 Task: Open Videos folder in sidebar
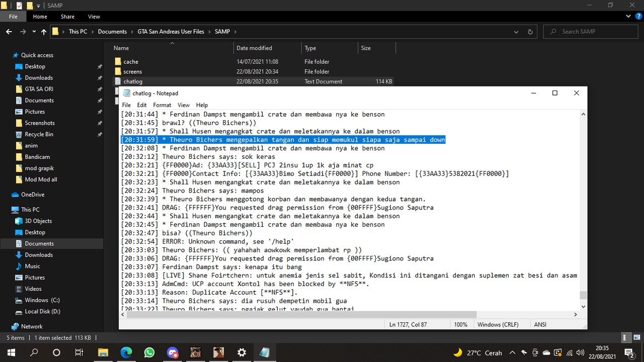pyautogui.click(x=33, y=289)
